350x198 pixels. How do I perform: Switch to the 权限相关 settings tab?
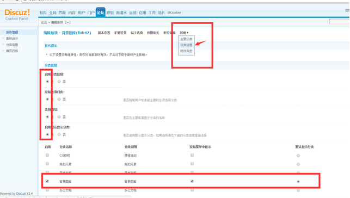[x=153, y=33]
